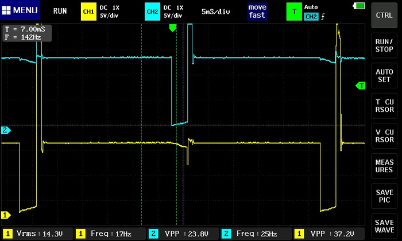Enable the V CURSOR voltage cursor
402x241 pixels.
[x=384, y=135]
